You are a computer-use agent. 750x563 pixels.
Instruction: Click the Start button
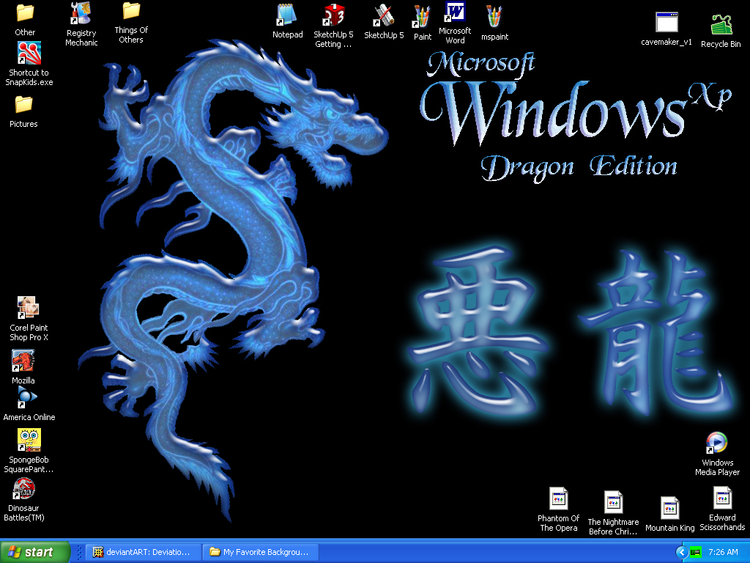tap(34, 552)
